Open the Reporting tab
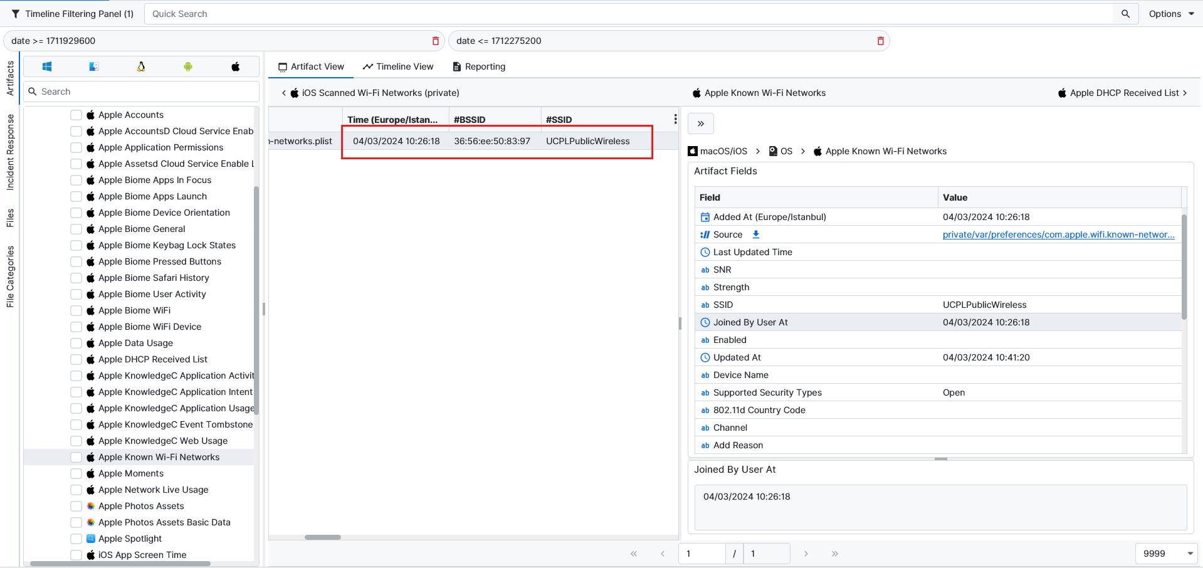The height and width of the screenshot is (568, 1203). (479, 66)
